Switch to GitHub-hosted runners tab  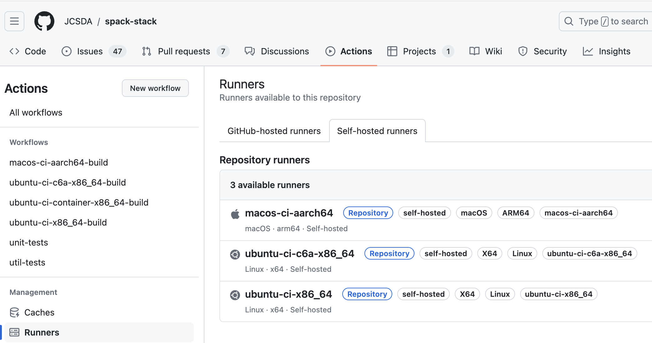pos(274,131)
